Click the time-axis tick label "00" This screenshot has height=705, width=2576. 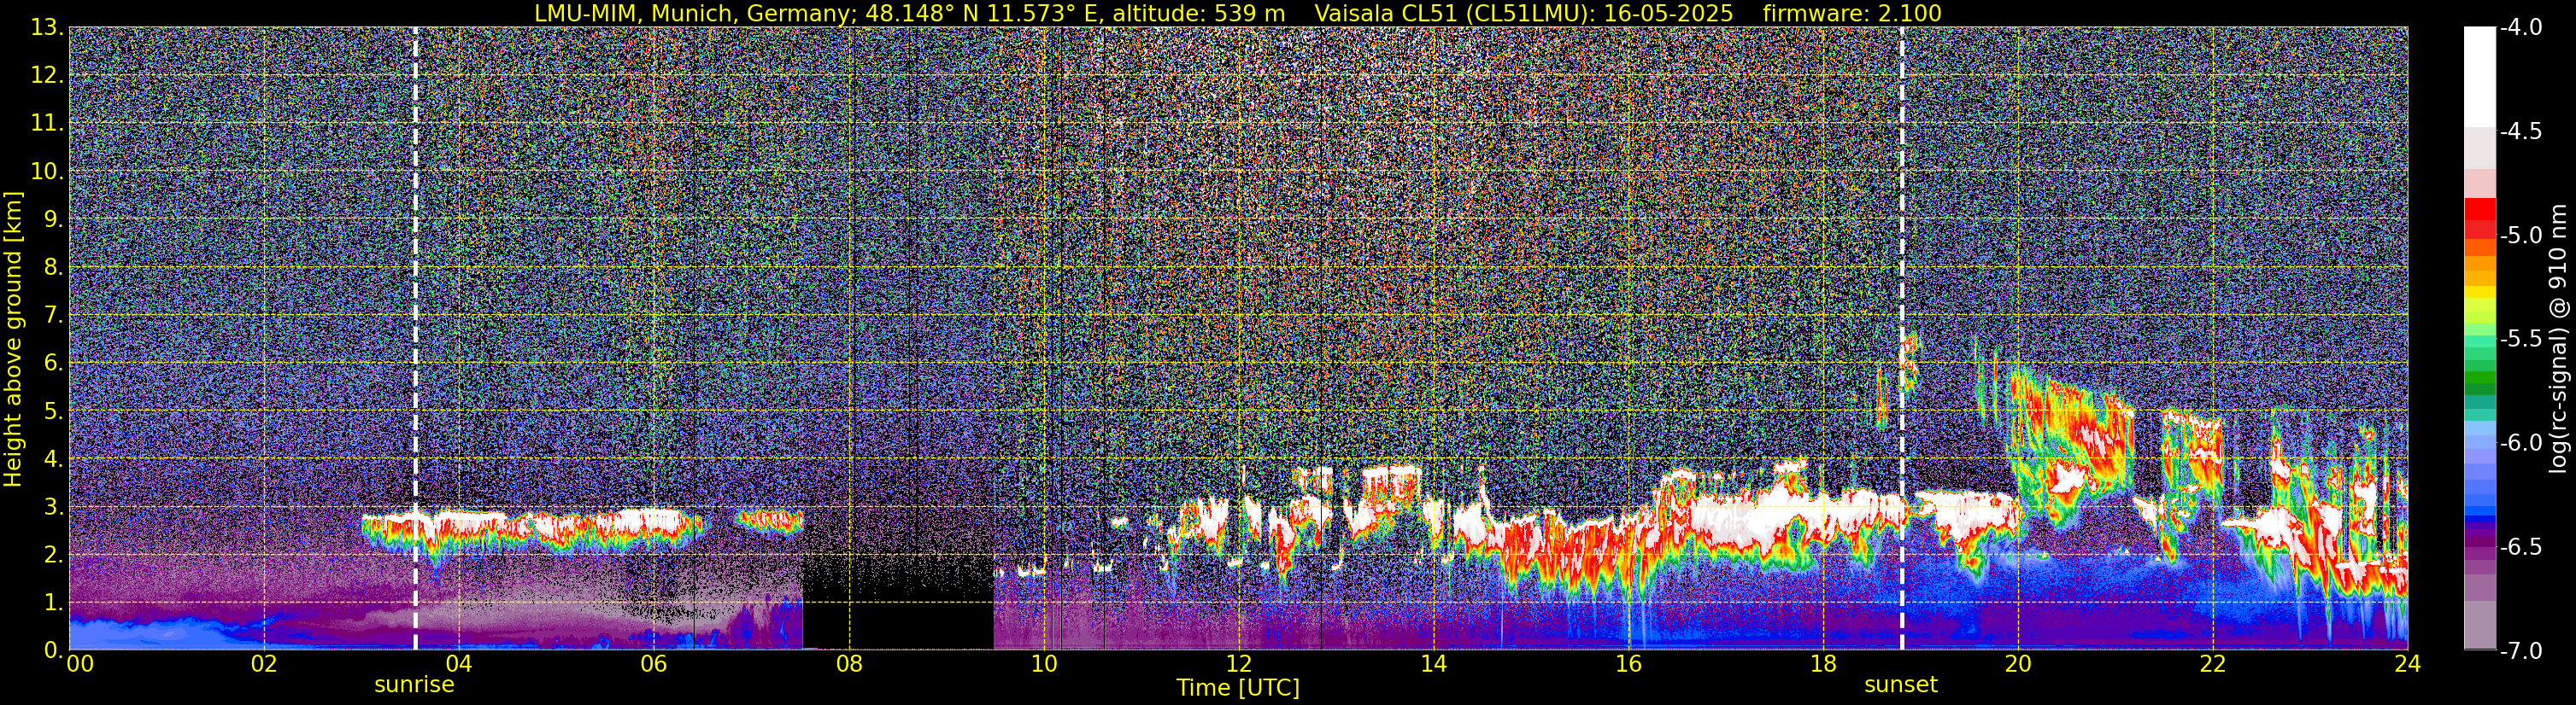click(80, 664)
